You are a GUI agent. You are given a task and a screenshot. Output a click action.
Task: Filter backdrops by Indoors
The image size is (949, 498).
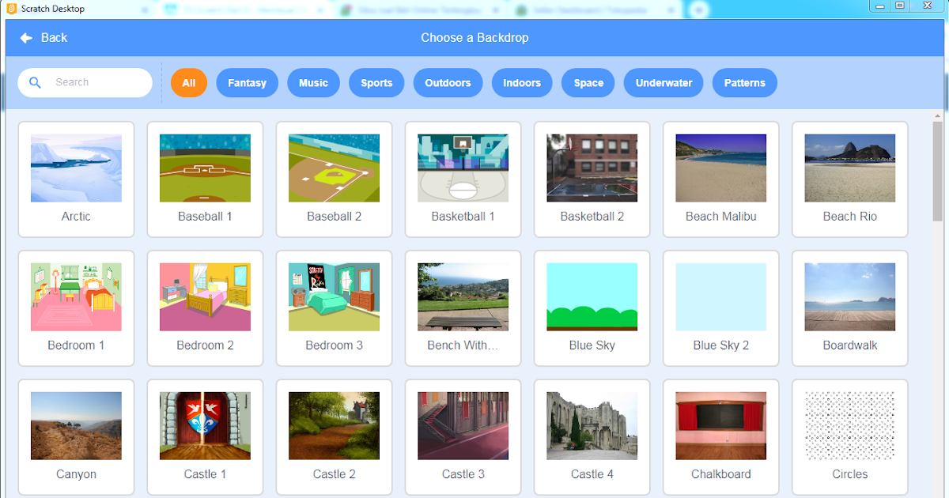click(522, 82)
